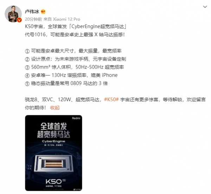
Task: Click the 20分钟前 timestamp
Action: click(33, 19)
